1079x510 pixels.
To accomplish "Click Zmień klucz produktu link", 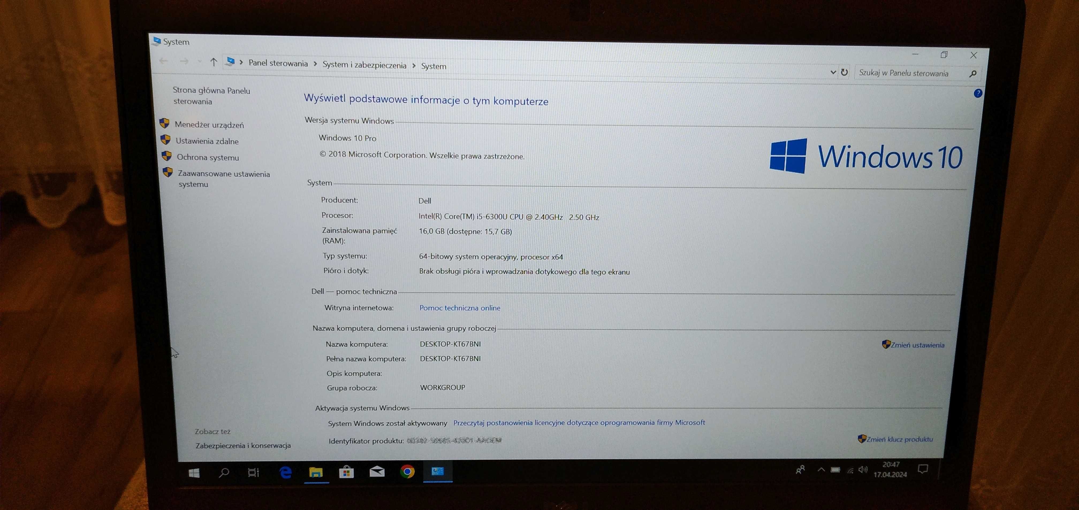I will (899, 439).
